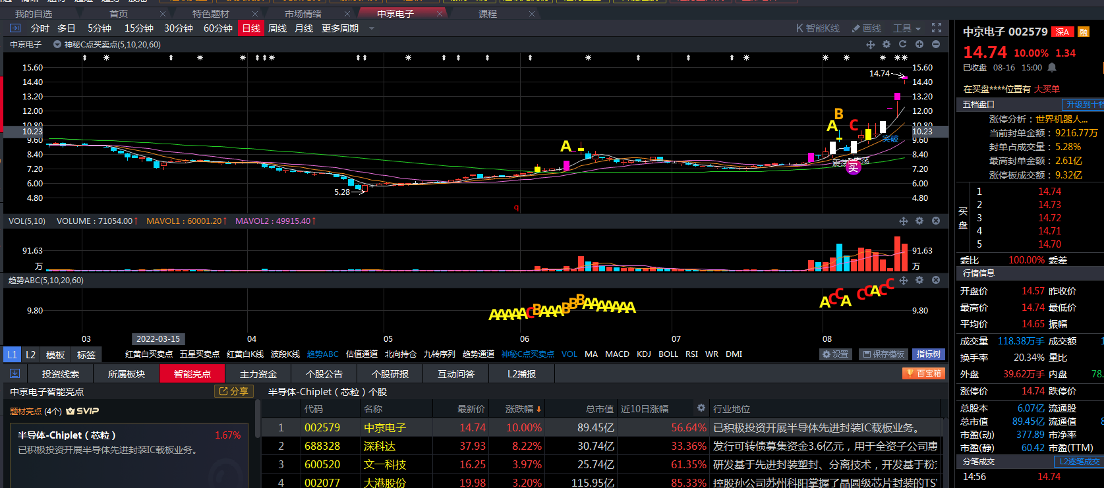The image size is (1104, 488).
Task: Select the L1 chart layout
Action: 12,354
